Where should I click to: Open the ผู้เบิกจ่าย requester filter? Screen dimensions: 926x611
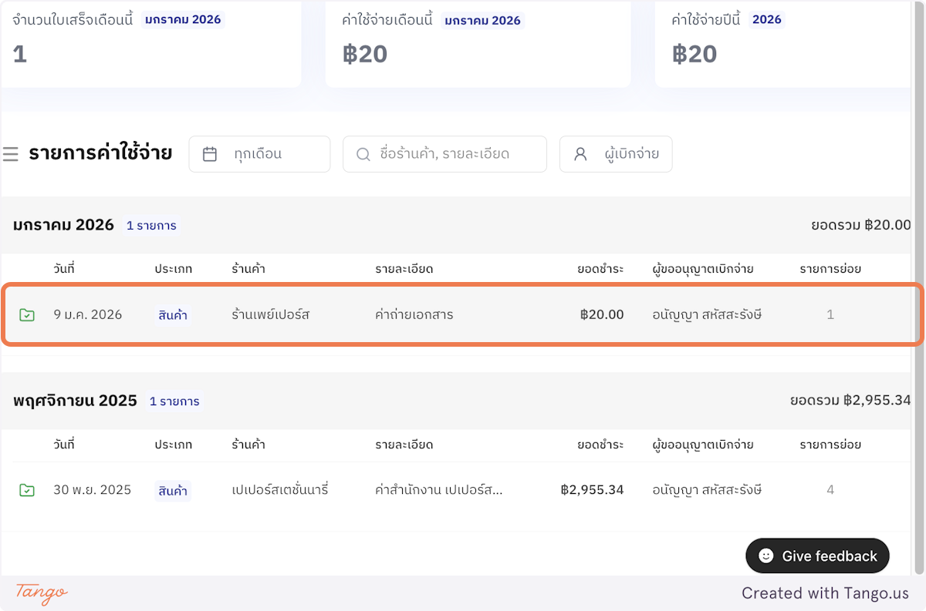click(616, 154)
